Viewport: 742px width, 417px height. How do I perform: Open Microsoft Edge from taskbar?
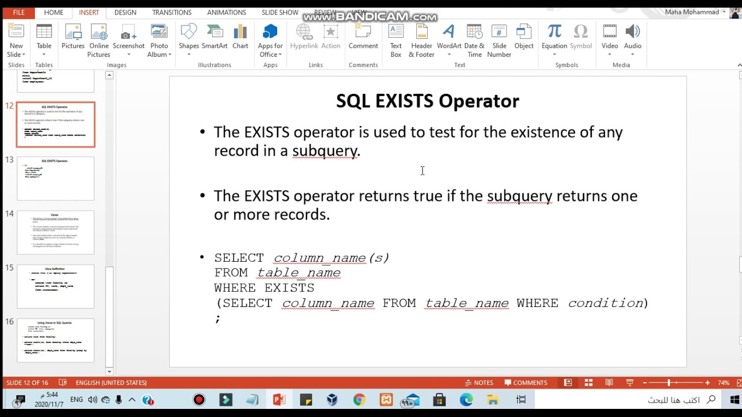point(466,400)
